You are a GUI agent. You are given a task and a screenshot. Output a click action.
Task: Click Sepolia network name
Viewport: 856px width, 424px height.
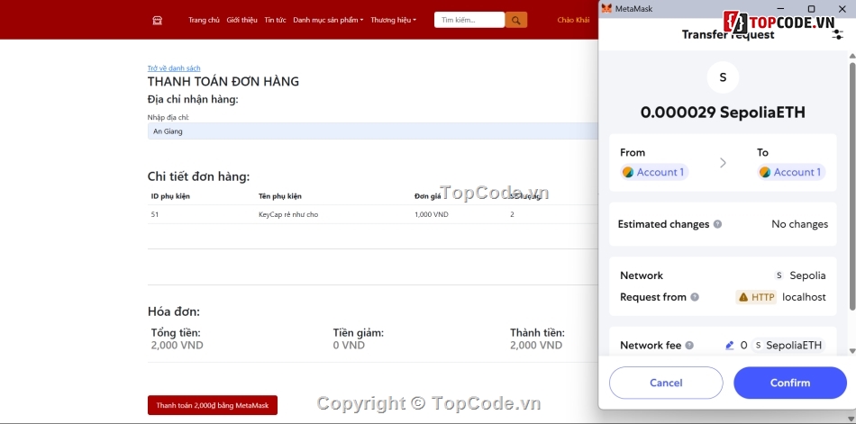[x=807, y=275]
